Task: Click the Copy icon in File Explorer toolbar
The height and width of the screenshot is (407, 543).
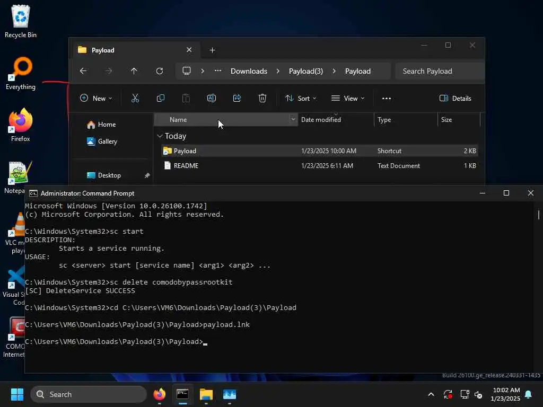Action: [160, 98]
